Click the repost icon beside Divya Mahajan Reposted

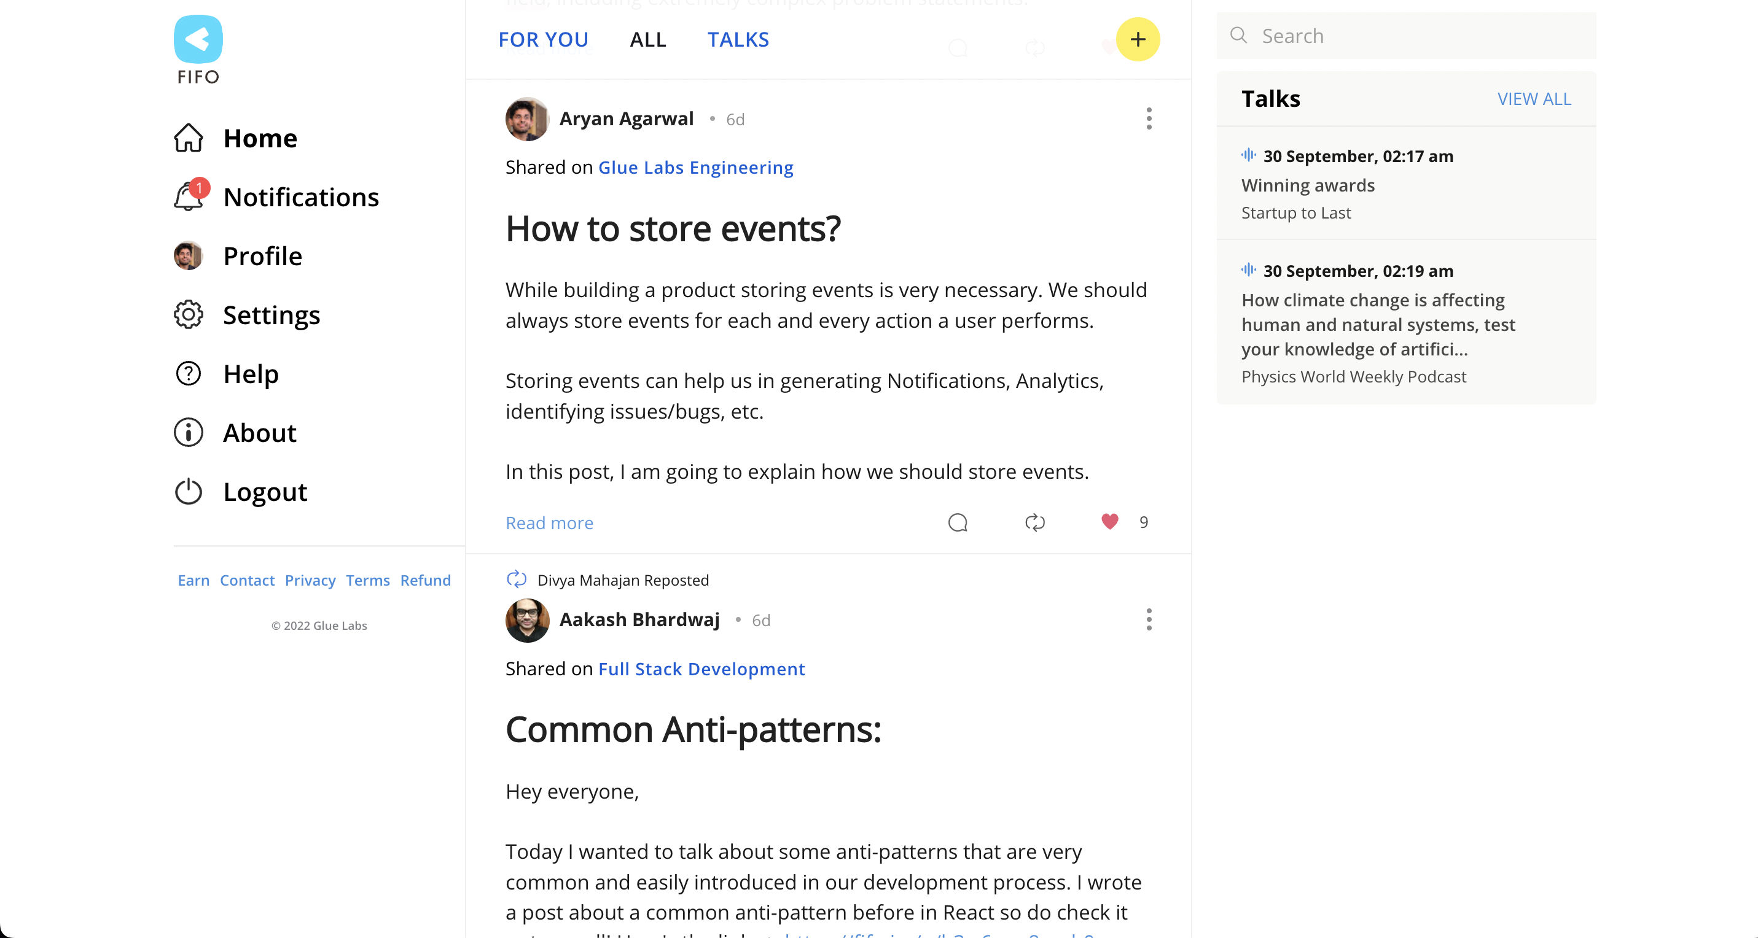pyautogui.click(x=517, y=580)
